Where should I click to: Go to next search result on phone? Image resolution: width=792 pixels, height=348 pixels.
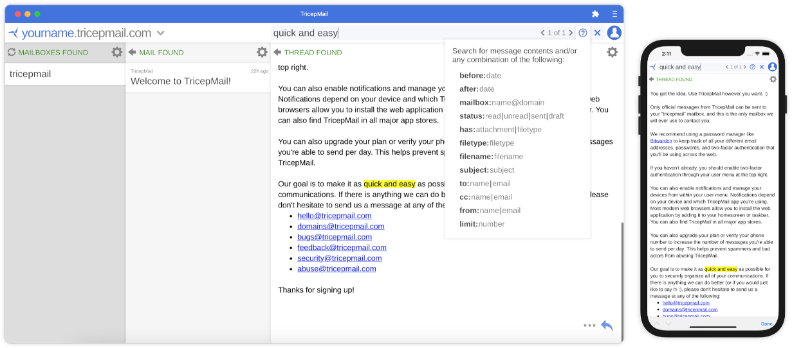[x=745, y=67]
